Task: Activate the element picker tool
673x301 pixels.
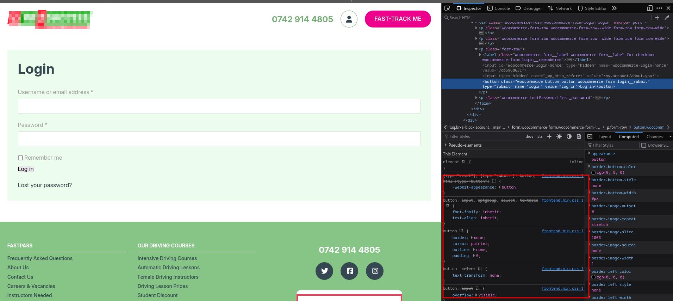Action: [x=447, y=8]
